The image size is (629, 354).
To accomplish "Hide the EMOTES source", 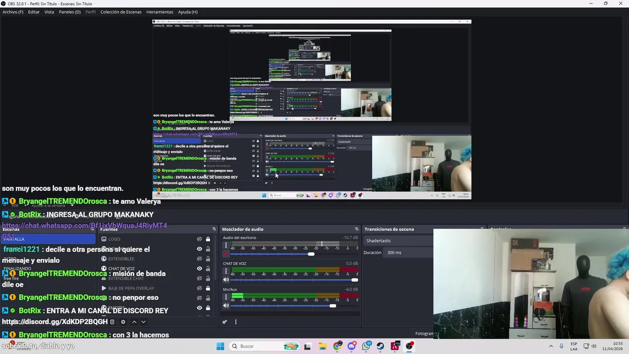I will pyautogui.click(x=200, y=308).
